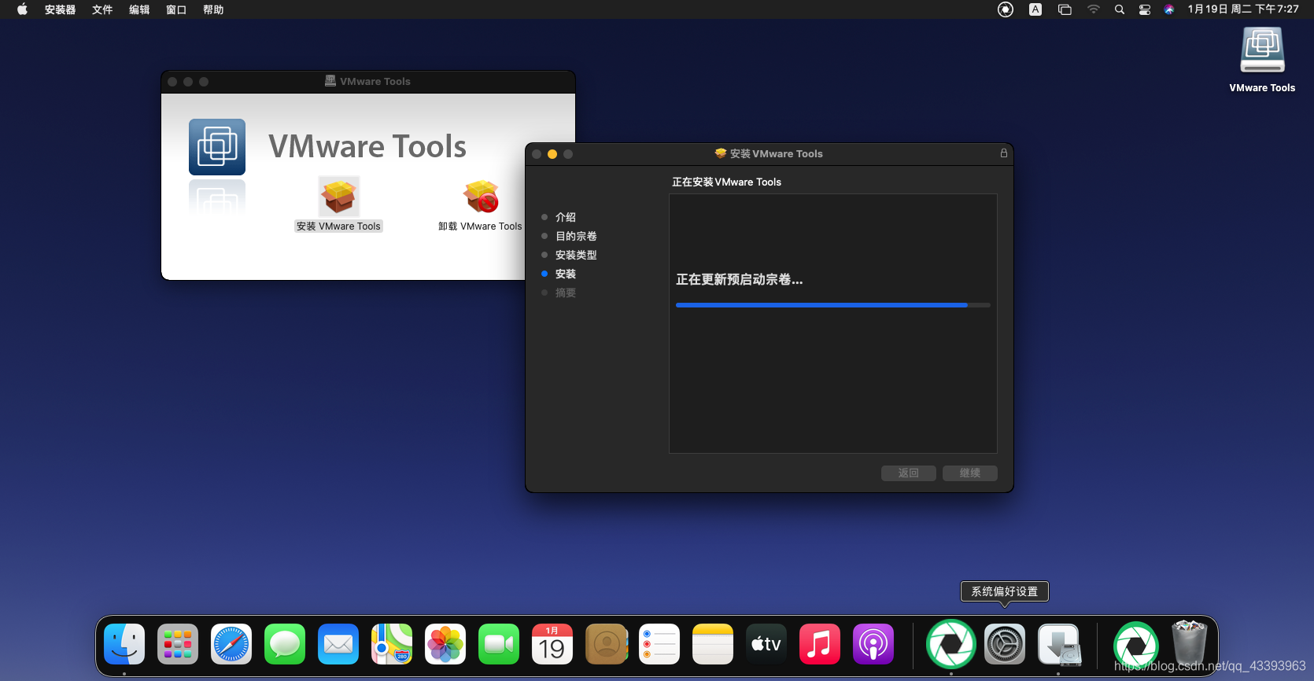Open Reminders from the Dock

pos(659,645)
